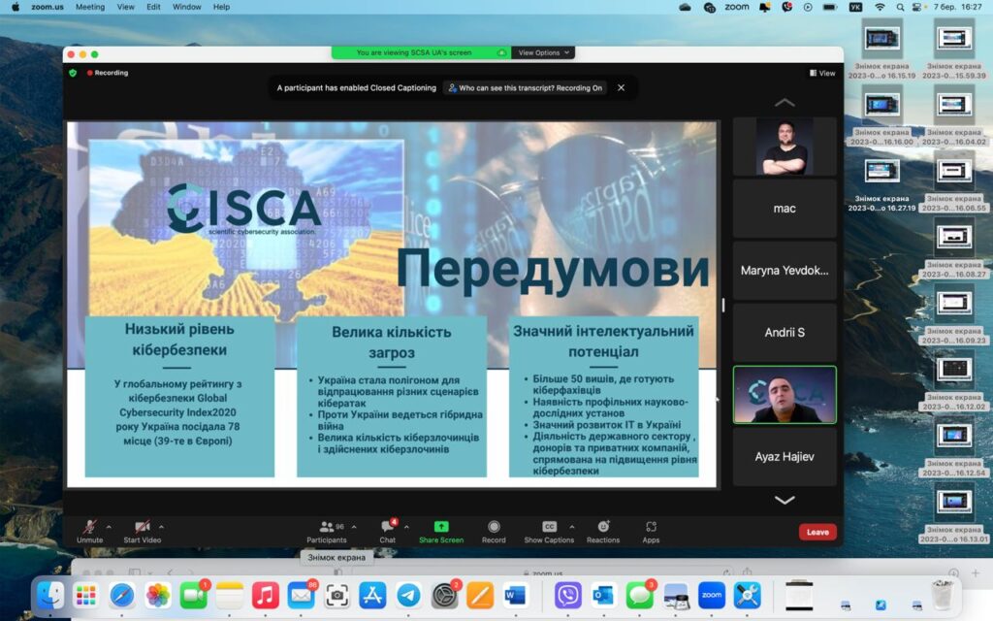This screenshot has height=621, width=993.
Task: Open the Window menu
Action: click(x=187, y=7)
